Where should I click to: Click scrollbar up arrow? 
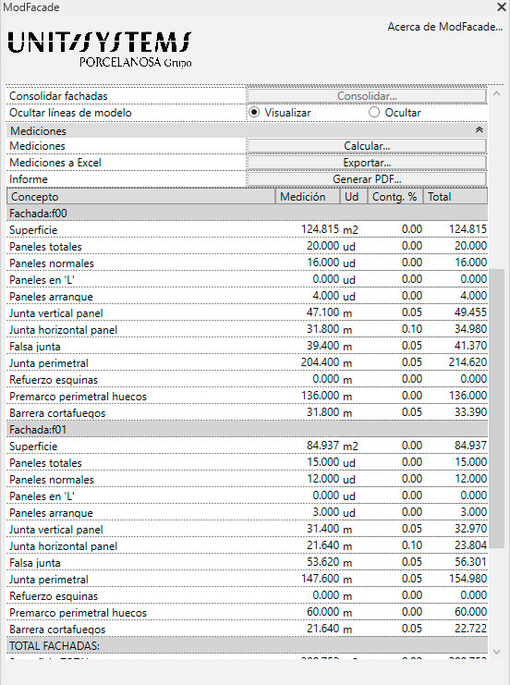click(496, 93)
